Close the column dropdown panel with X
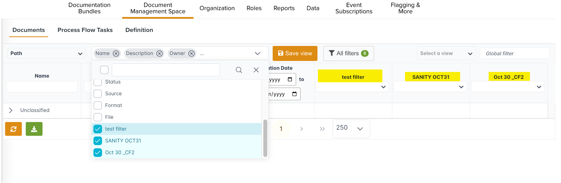This screenshot has width=561, height=183. pos(256,70)
